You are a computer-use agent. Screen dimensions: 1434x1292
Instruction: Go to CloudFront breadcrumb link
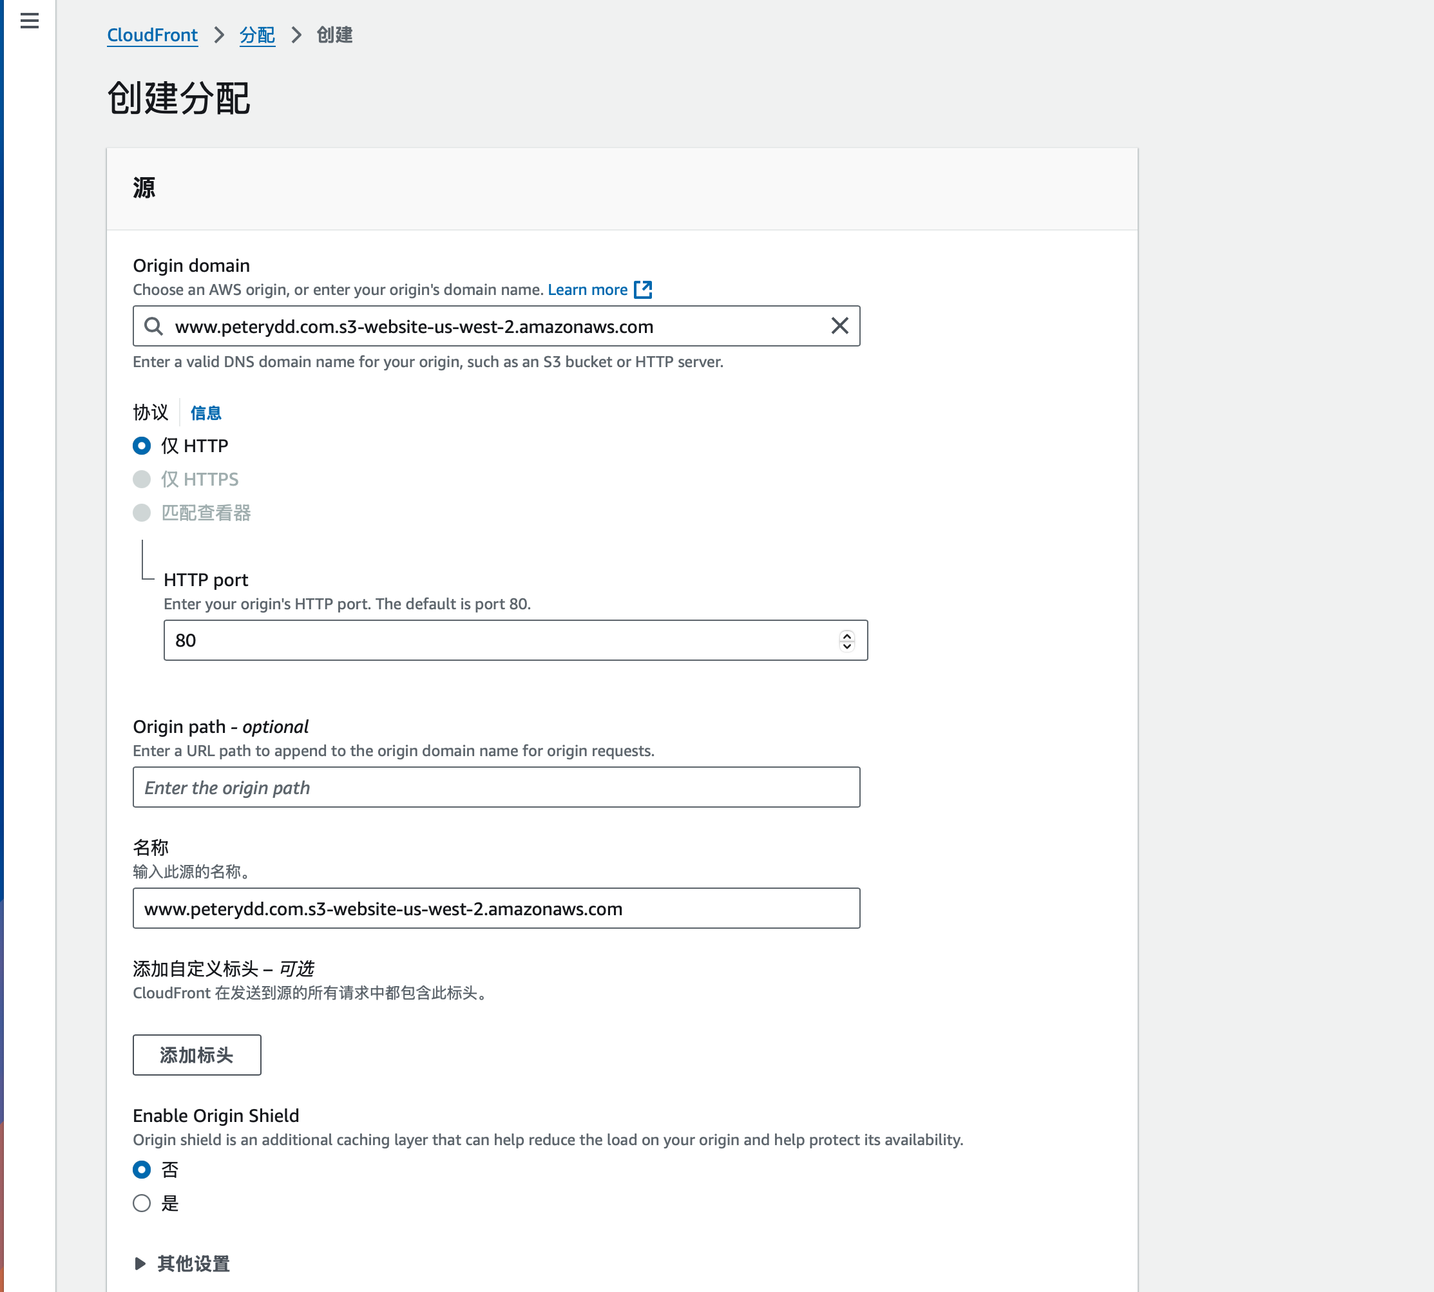[152, 35]
